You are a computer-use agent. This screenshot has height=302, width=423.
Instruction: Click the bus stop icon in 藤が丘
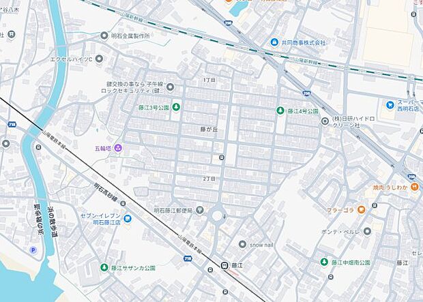coord(222,157)
